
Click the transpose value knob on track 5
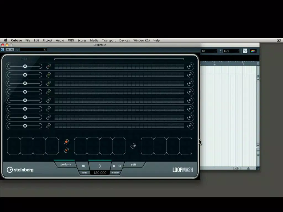coord(190,100)
